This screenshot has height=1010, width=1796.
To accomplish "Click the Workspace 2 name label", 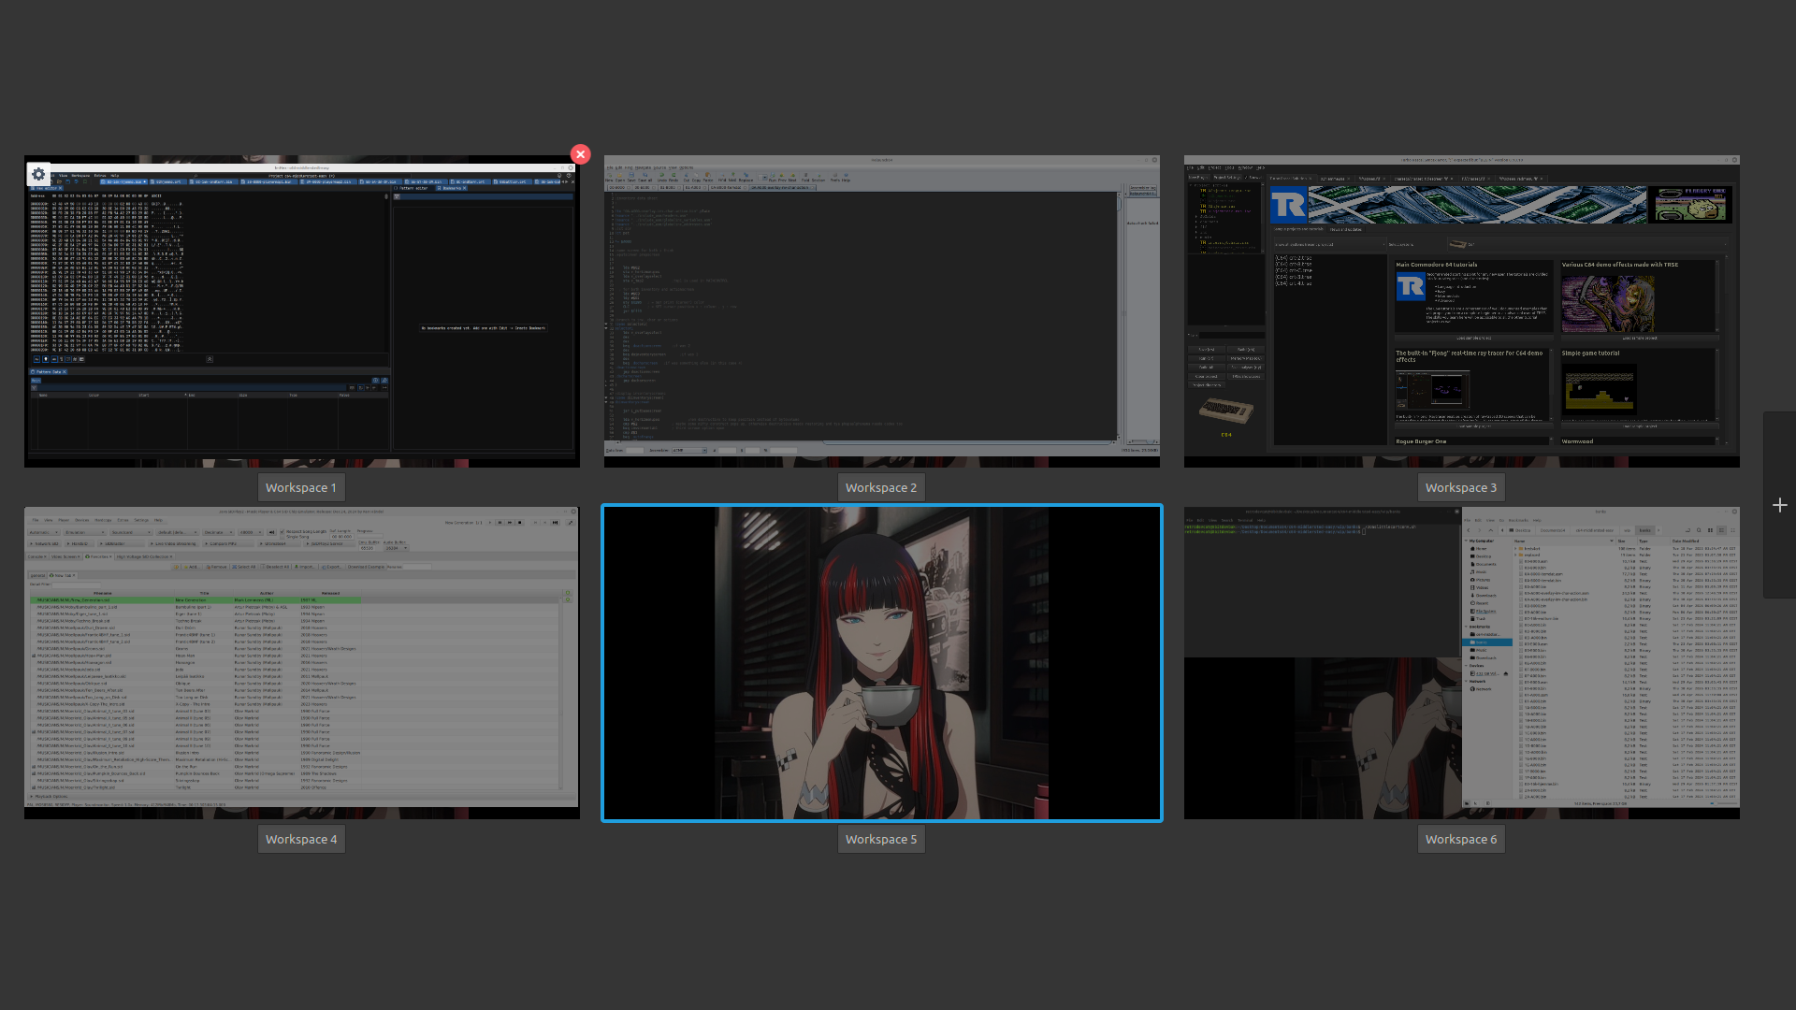I will [x=881, y=487].
